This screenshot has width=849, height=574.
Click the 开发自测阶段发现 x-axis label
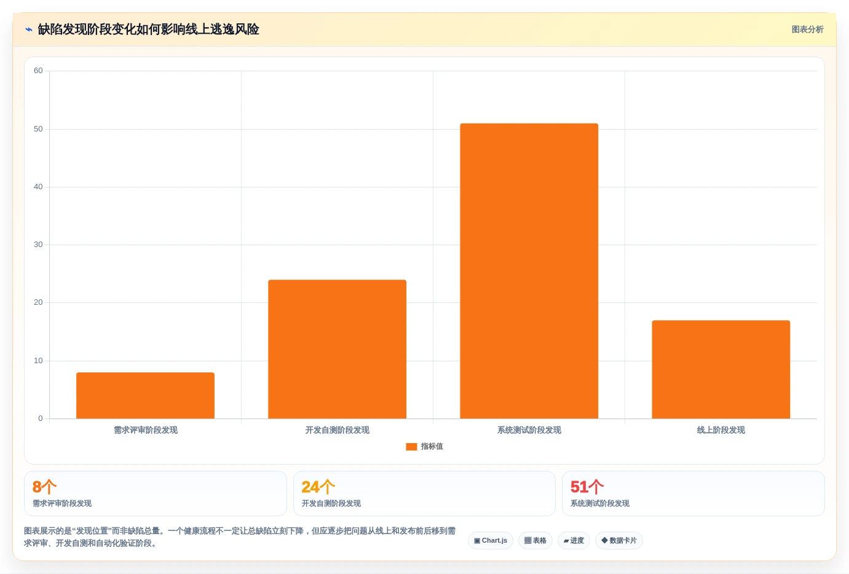(x=338, y=430)
